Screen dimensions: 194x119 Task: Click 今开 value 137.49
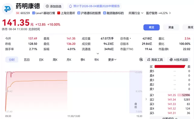pyautogui.click(x=33, y=39)
